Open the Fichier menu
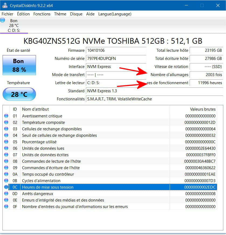 click(7, 14)
